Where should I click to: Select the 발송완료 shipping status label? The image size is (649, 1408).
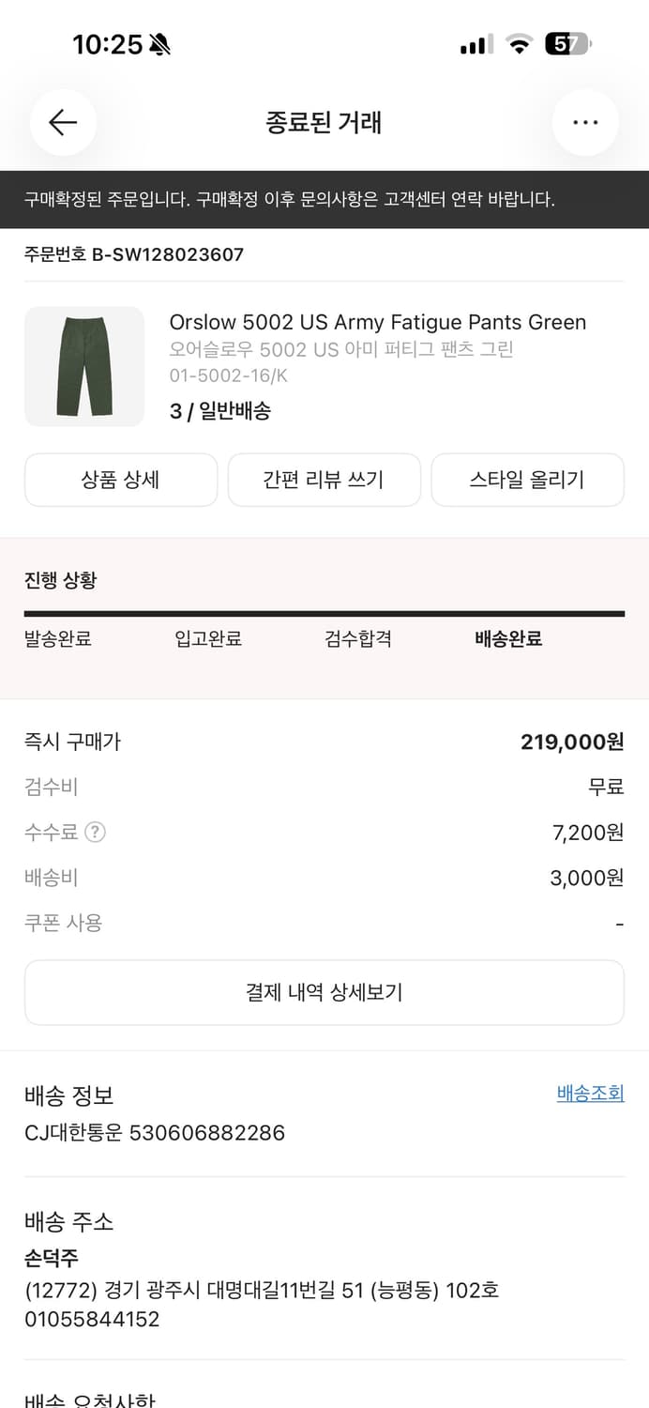[57, 639]
